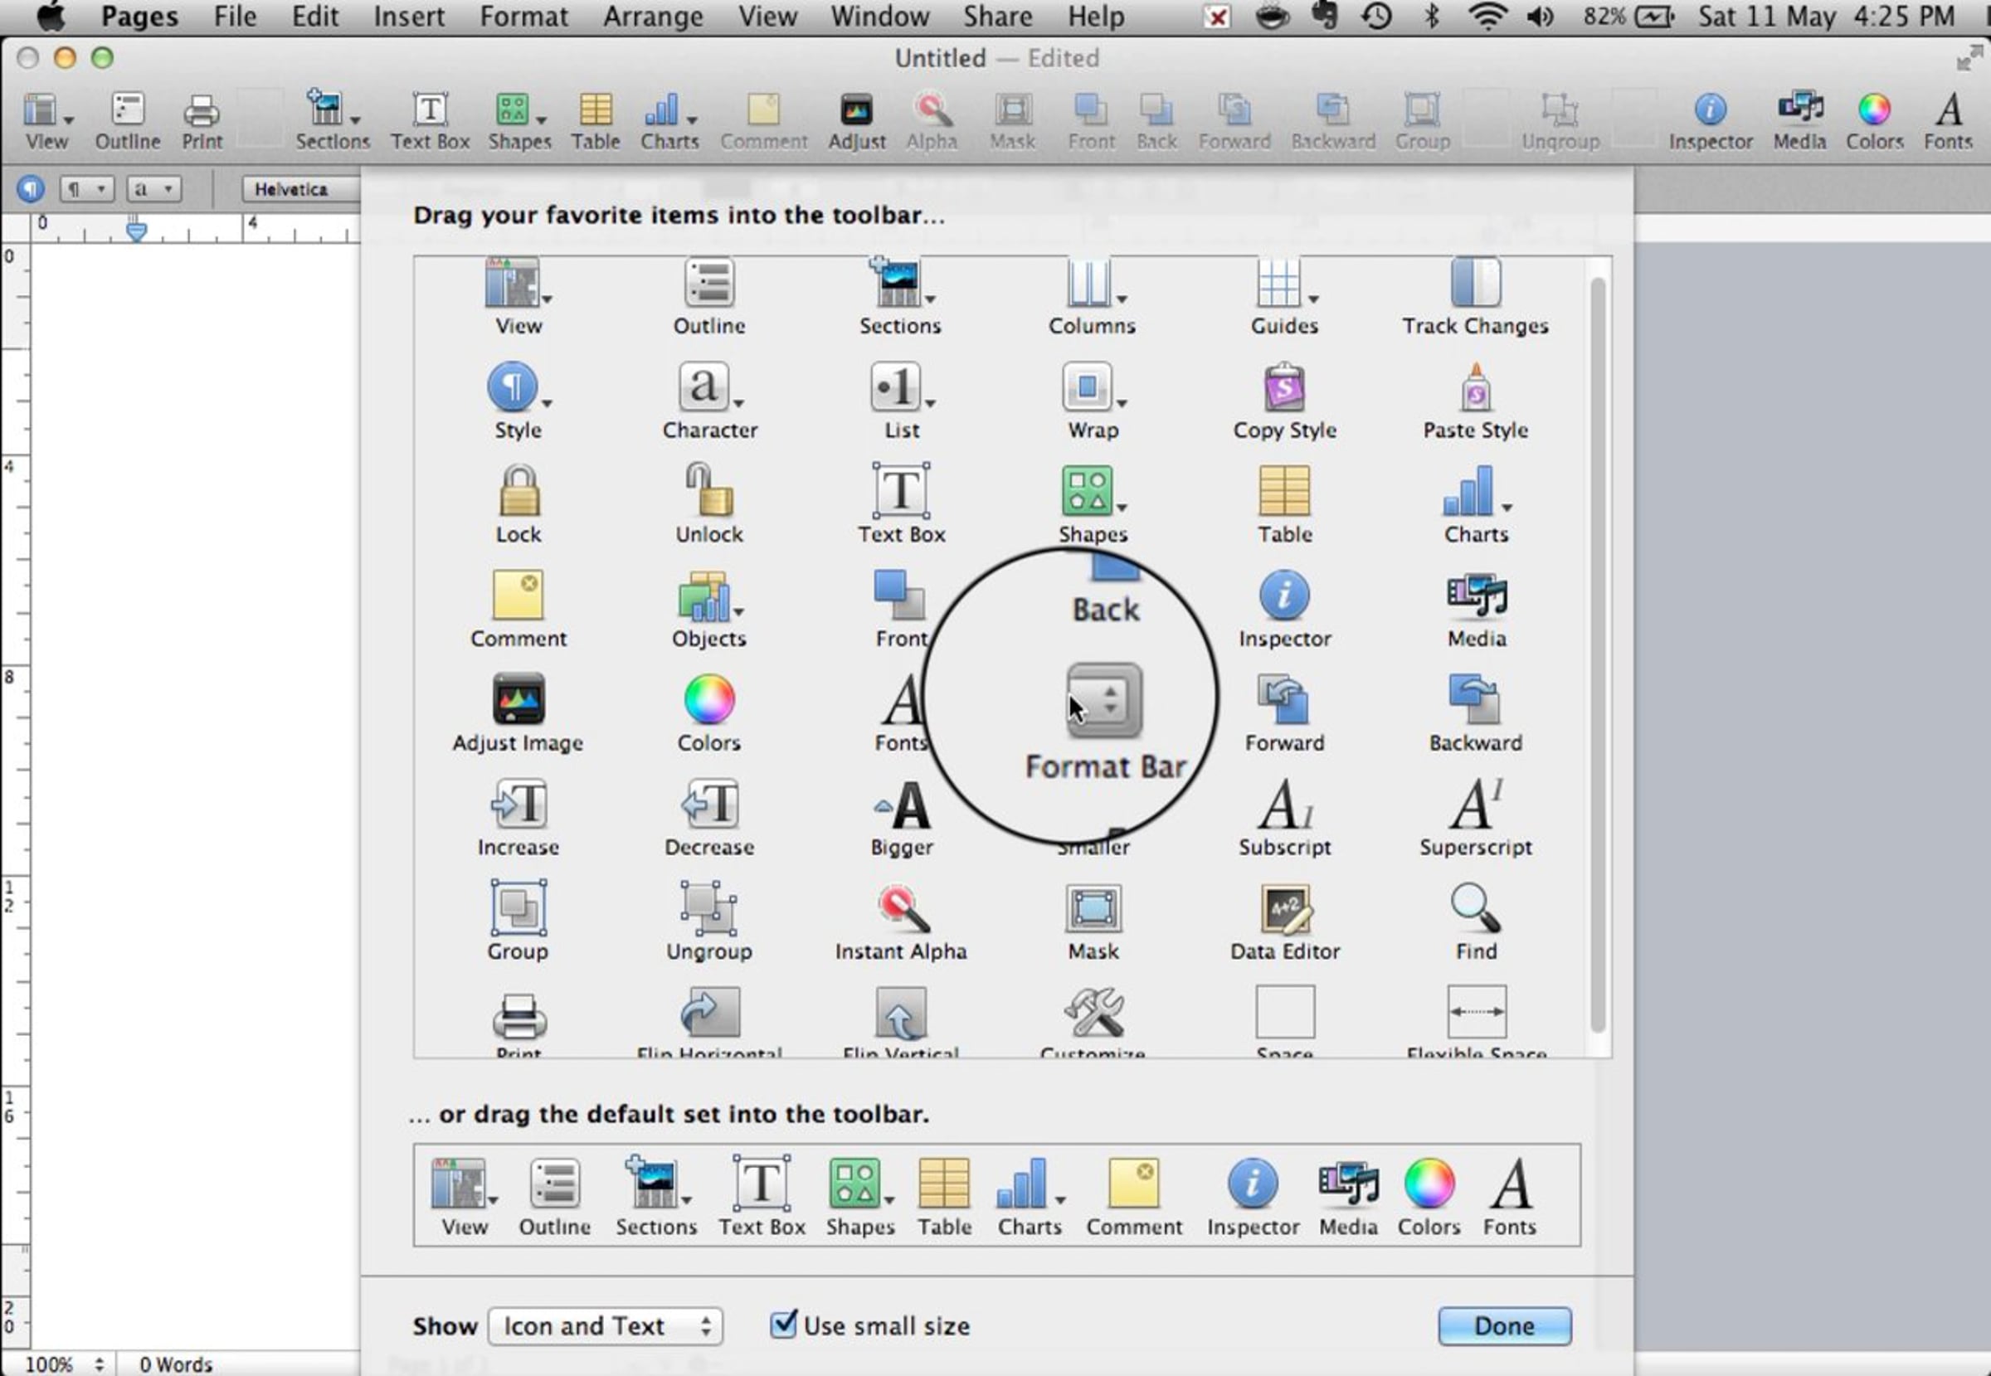Click the customize palette vertical scrollbar

[1597, 655]
